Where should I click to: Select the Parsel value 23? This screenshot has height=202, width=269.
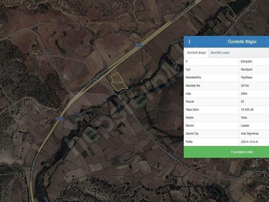tap(242, 101)
